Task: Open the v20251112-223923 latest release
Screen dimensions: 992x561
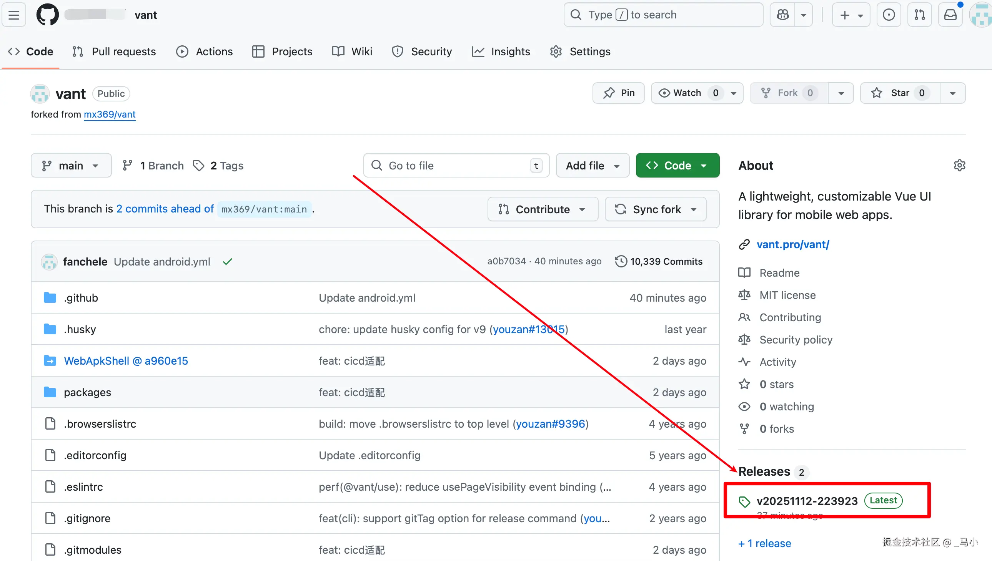Action: pos(807,501)
